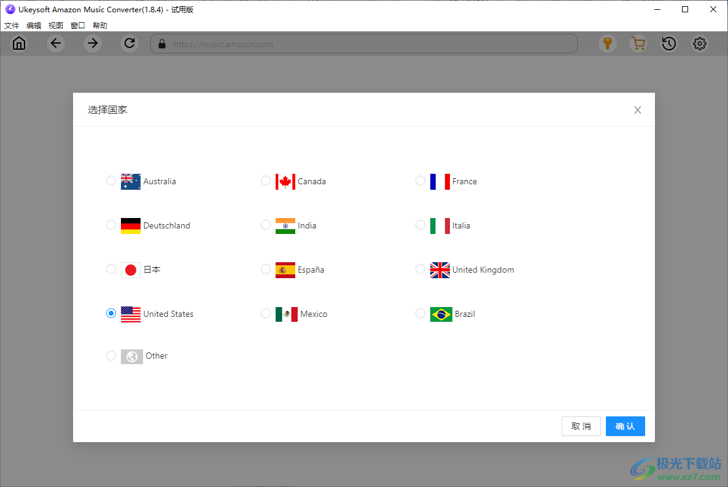Click the 取消 cancel button
728x487 pixels.
tap(581, 426)
